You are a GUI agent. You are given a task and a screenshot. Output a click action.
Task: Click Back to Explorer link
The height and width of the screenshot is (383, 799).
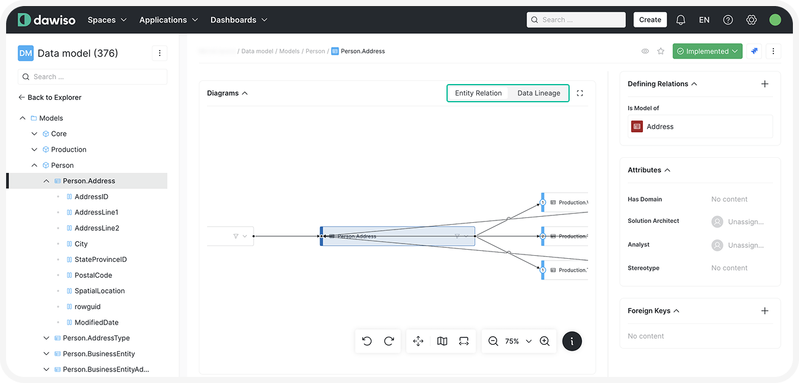[50, 97]
